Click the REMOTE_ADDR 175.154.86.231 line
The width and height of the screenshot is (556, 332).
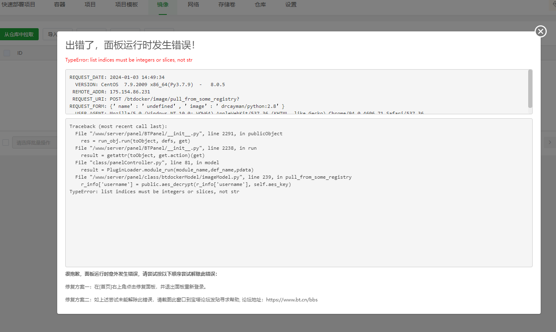[111, 92]
